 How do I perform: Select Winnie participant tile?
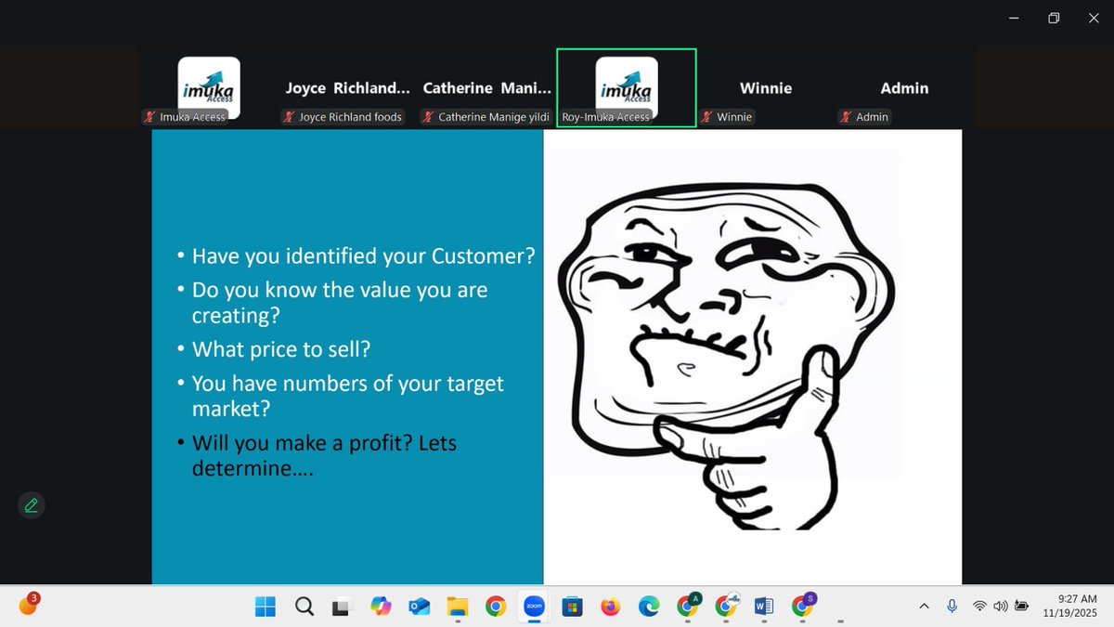click(766, 87)
